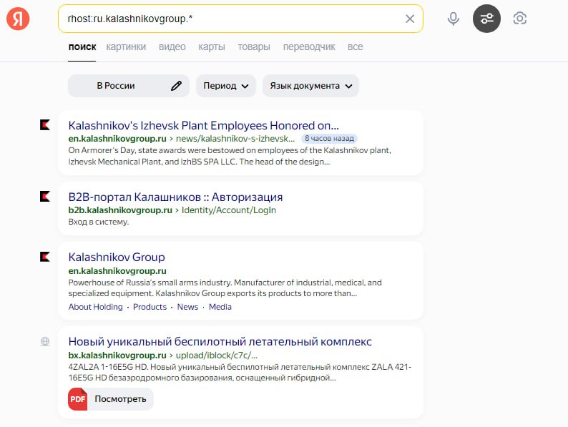The width and height of the screenshot is (568, 427).
Task: Open the upload/iblock/c7c path link
Action: tap(217, 355)
